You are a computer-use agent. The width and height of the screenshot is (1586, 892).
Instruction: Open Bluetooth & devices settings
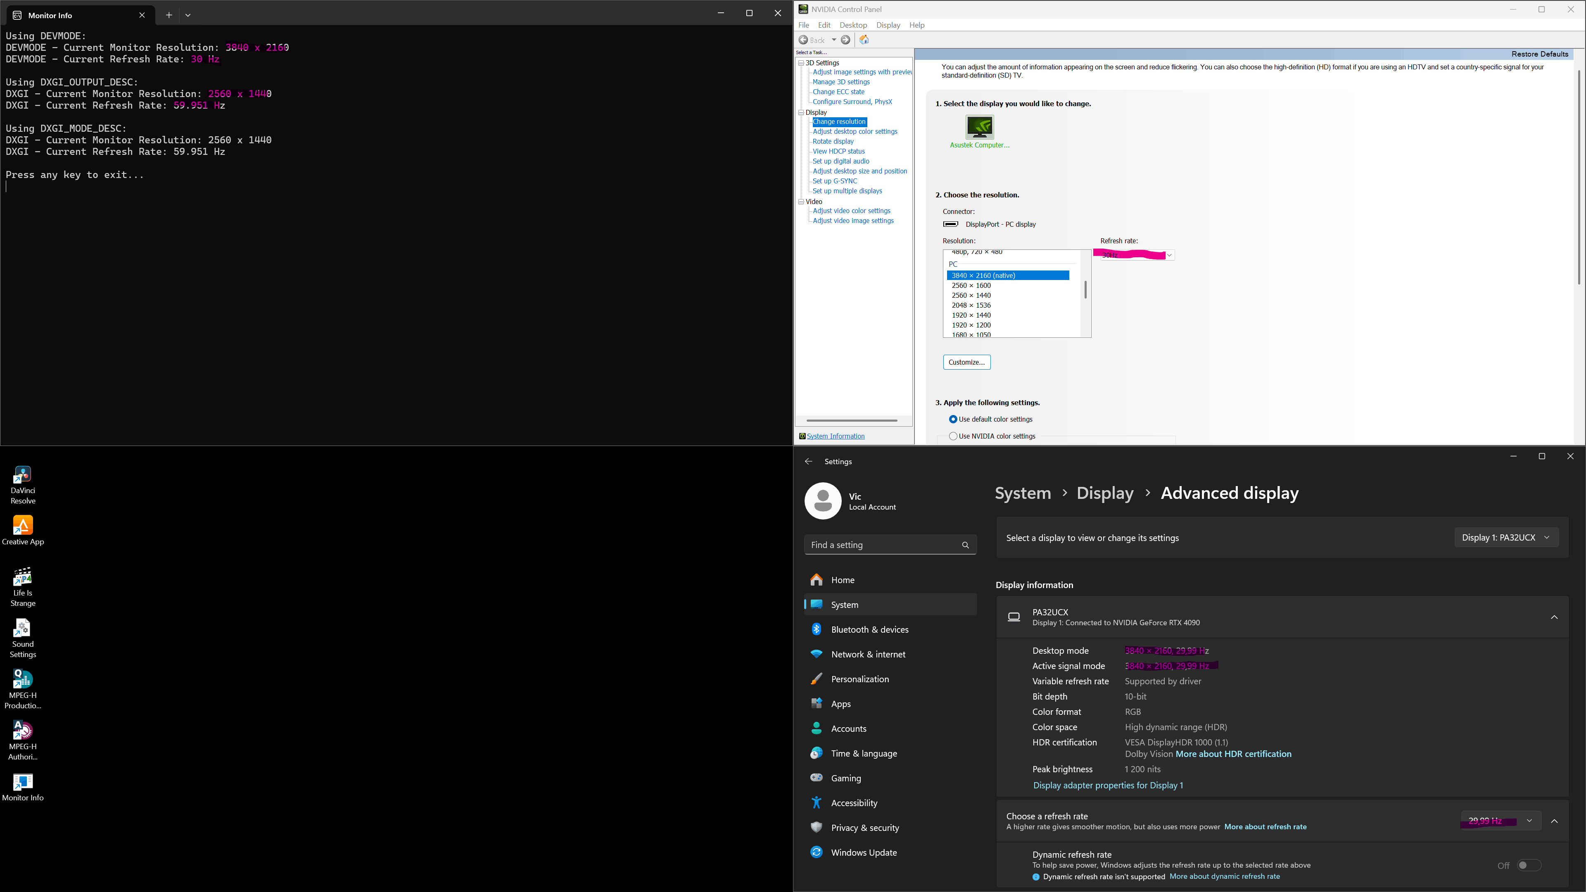pyautogui.click(x=869, y=629)
